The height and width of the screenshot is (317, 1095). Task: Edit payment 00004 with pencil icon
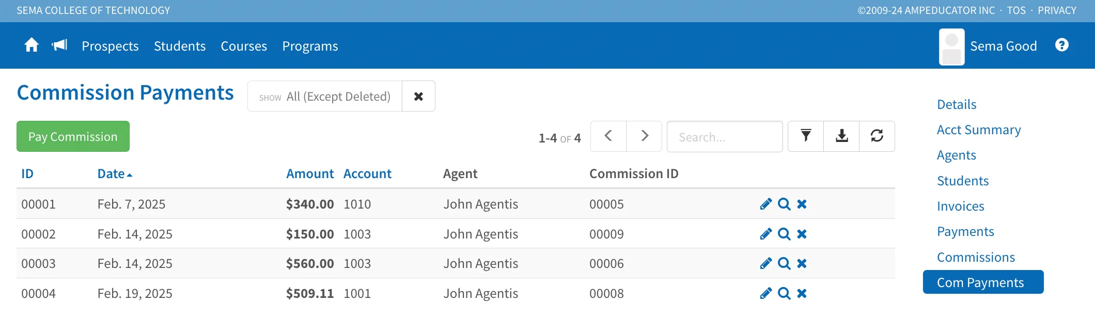(766, 293)
